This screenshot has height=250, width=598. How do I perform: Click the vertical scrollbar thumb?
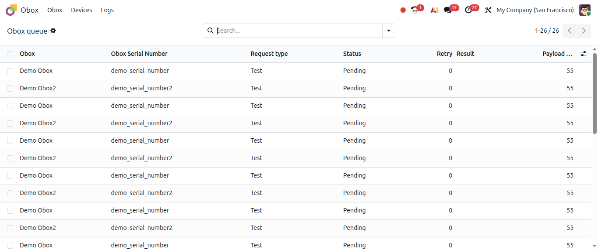pyautogui.click(x=594, y=93)
